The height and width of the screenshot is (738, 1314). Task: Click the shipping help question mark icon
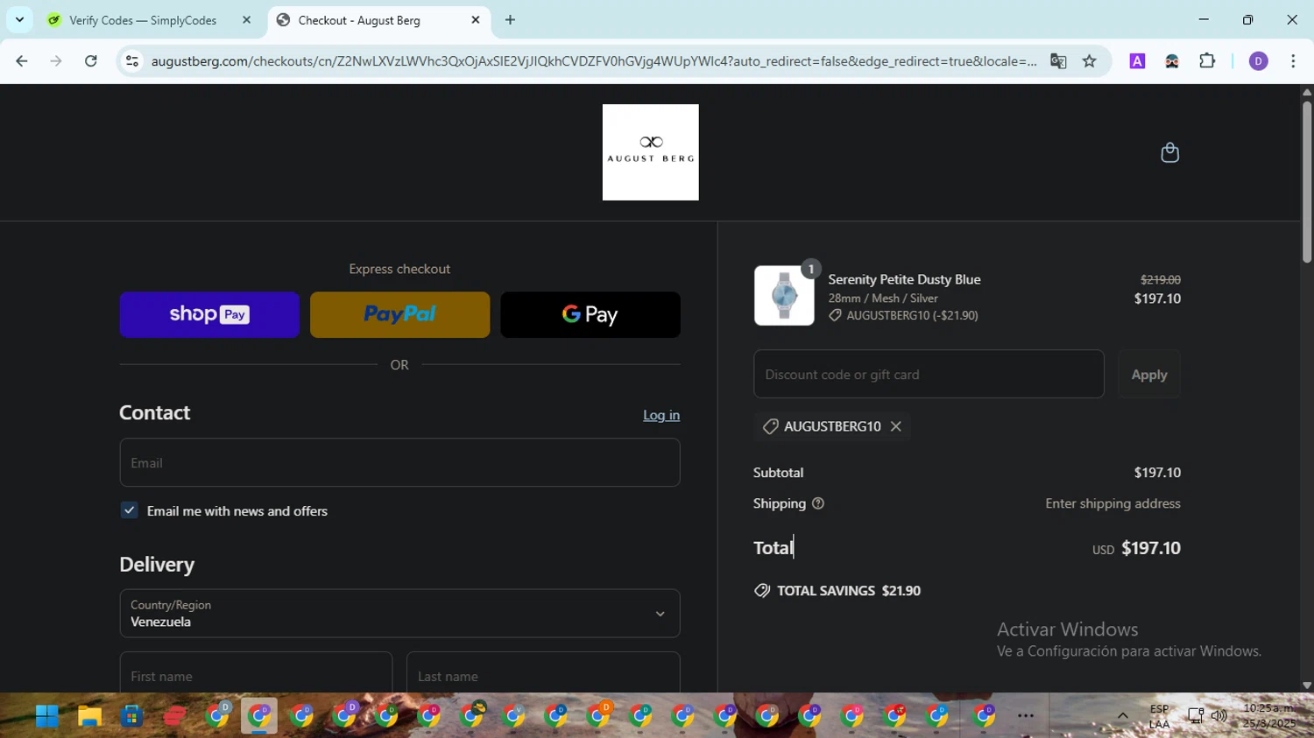pyautogui.click(x=818, y=503)
